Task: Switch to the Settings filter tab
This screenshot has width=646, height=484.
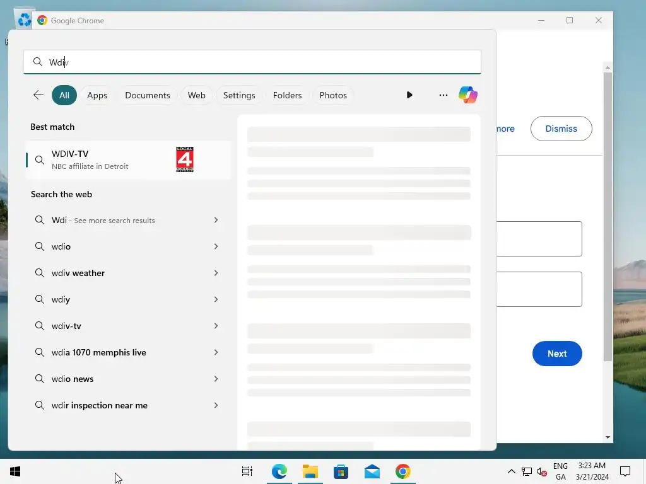Action: [x=239, y=95]
